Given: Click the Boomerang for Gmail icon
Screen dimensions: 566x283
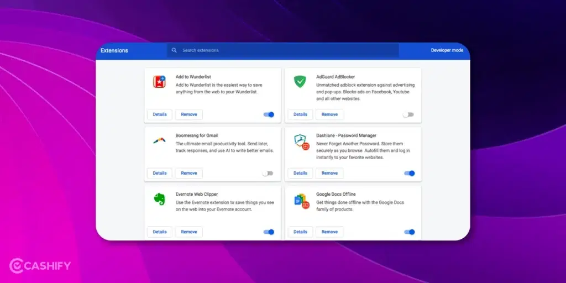Looking at the screenshot, I should click(159, 140).
